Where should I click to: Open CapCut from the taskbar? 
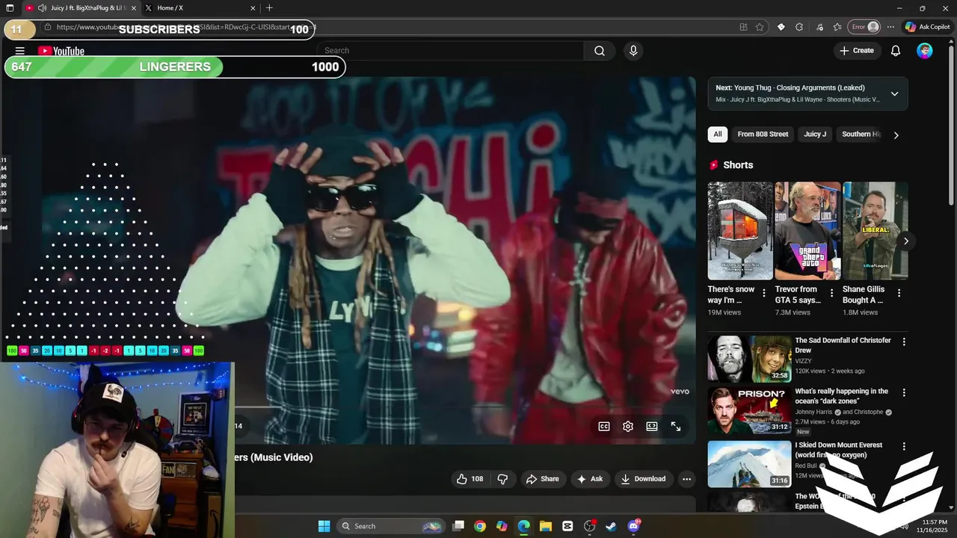pos(567,526)
